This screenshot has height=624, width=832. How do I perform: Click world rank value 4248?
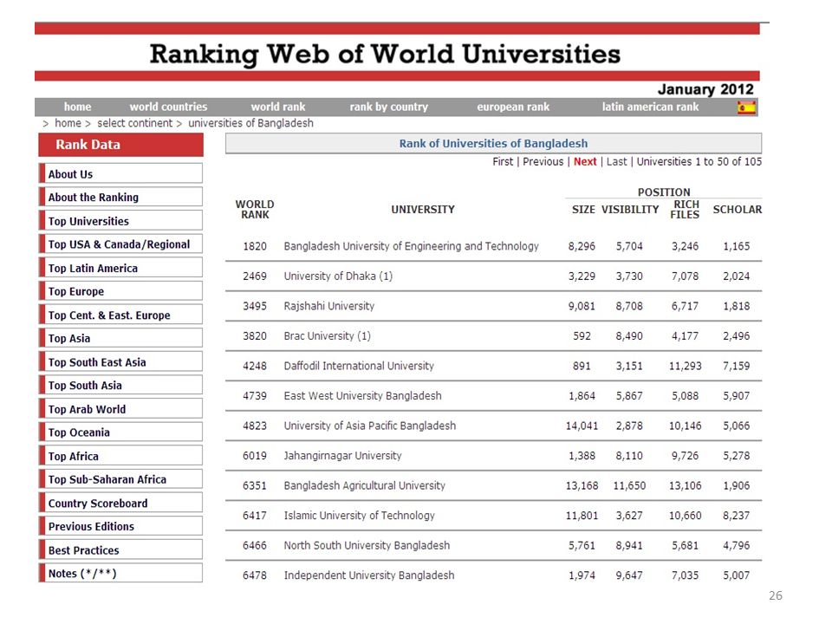[255, 366]
